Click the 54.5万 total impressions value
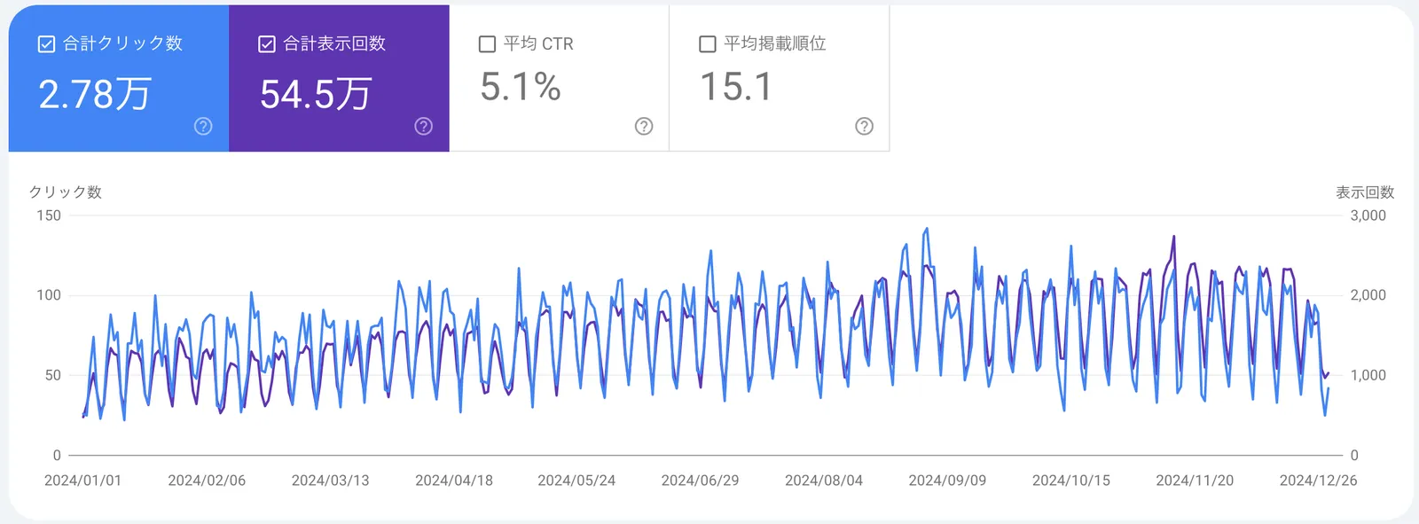Viewport: 1419px width, 524px height. pos(316,94)
